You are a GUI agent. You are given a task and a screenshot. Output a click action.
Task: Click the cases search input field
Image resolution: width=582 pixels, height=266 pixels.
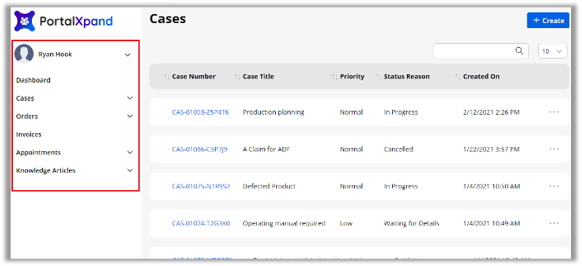(x=474, y=51)
